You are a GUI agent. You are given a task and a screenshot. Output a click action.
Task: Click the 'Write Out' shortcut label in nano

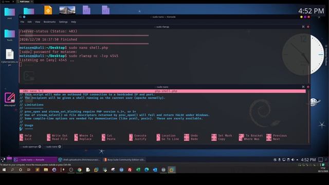point(60,136)
